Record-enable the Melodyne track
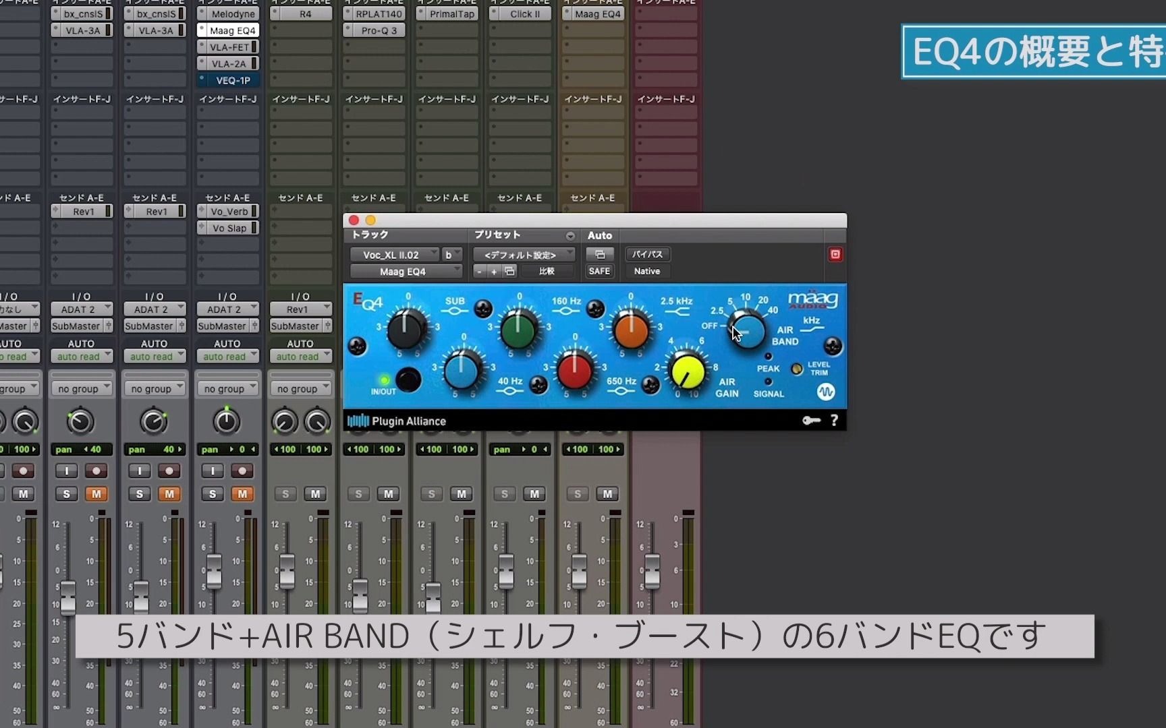 click(242, 471)
